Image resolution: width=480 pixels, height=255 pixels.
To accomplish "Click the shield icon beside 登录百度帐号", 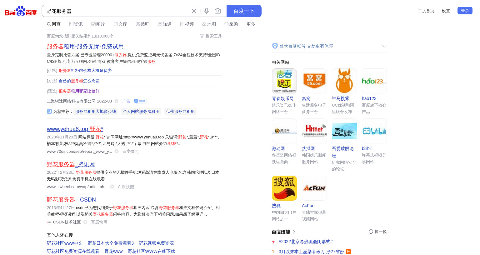I will pyautogui.click(x=275, y=46).
